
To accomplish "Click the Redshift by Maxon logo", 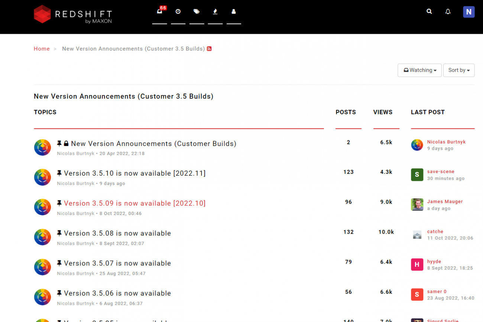I will pyautogui.click(x=73, y=14).
